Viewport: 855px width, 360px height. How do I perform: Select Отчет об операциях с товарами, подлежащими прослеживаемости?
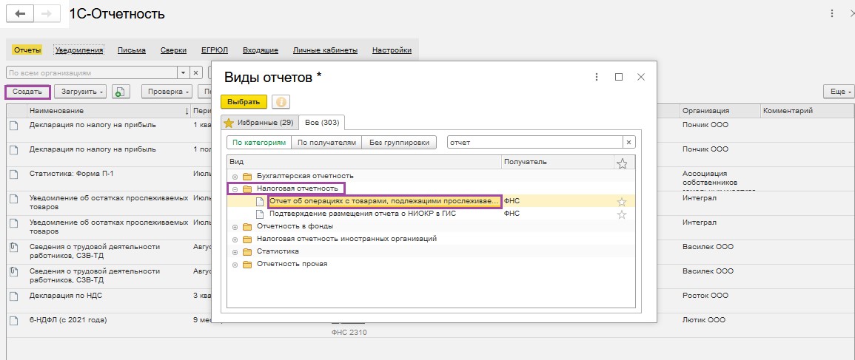tap(384, 201)
